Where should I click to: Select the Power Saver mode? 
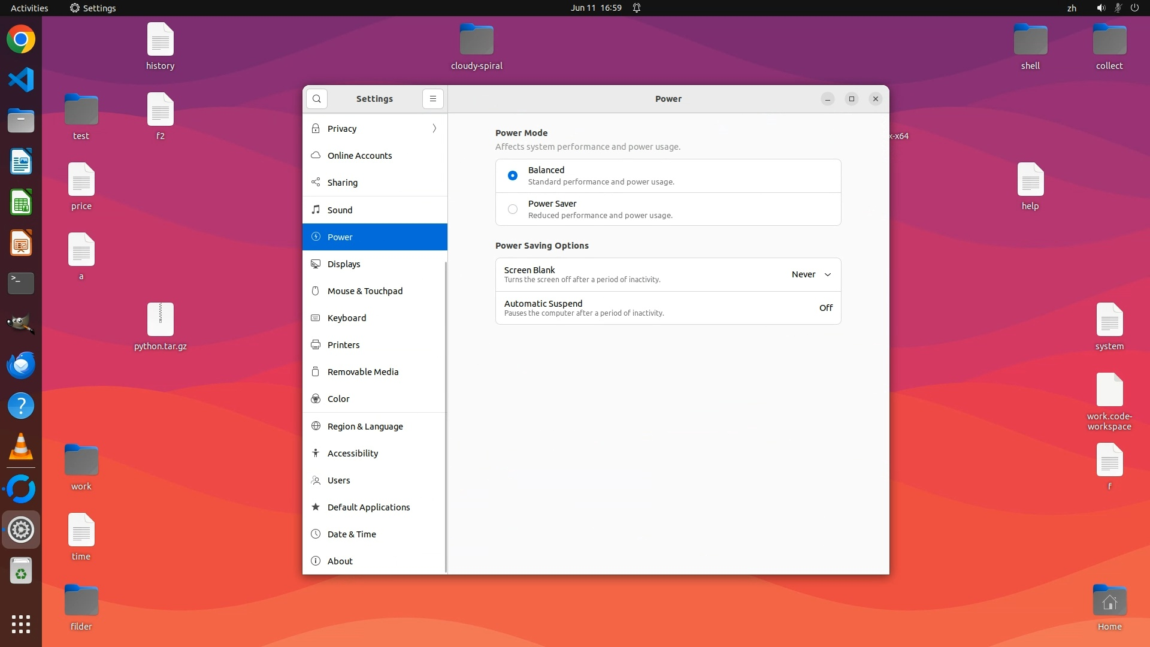click(513, 209)
